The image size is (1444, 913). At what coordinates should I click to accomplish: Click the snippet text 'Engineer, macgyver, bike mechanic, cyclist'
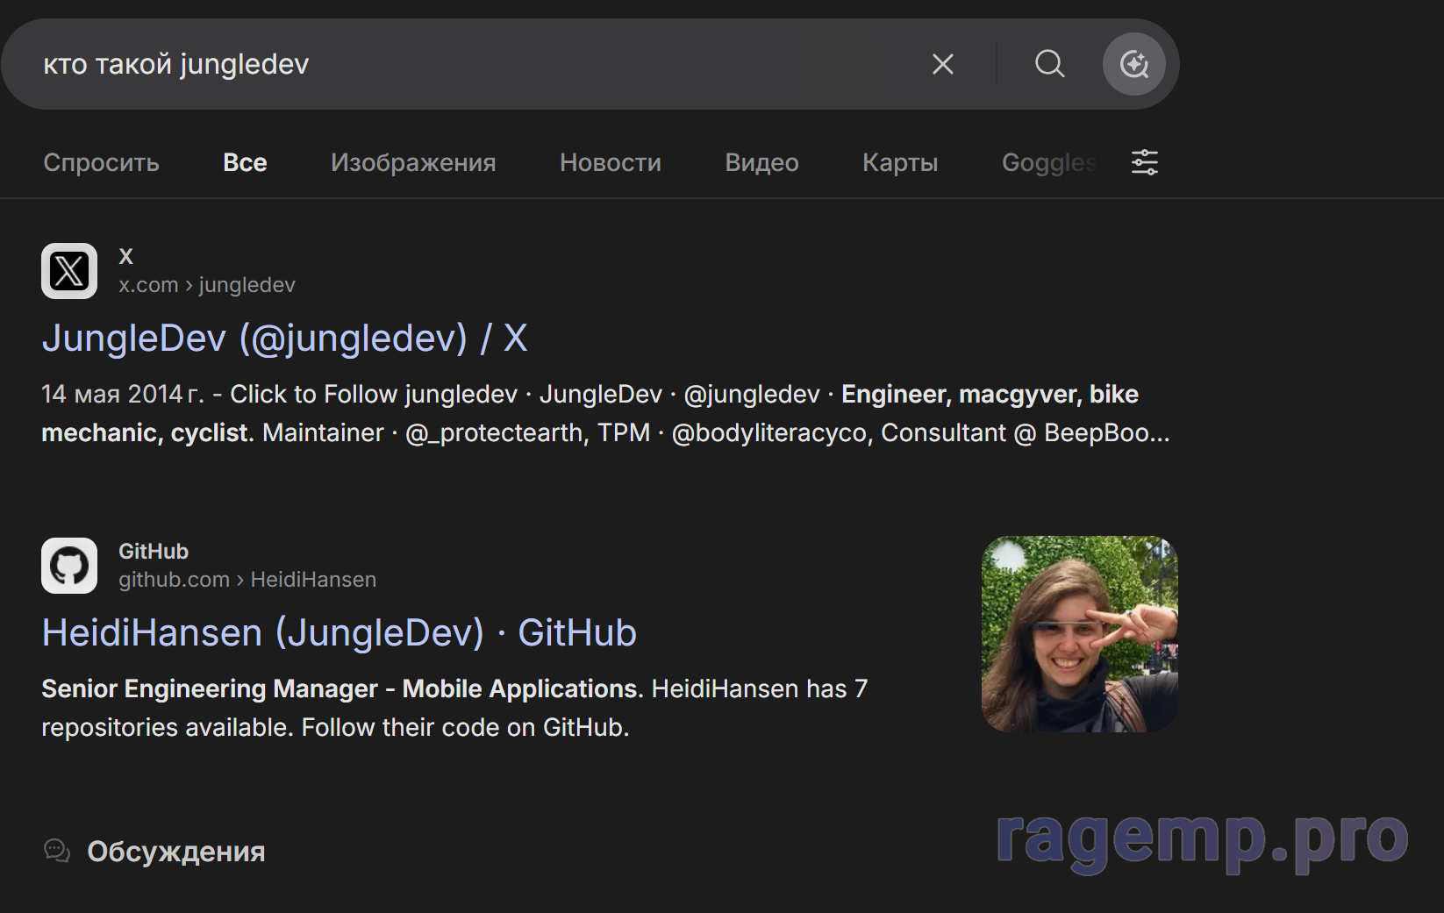tap(590, 413)
